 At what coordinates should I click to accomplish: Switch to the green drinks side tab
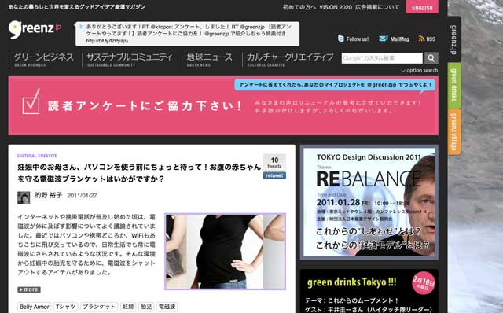(x=454, y=85)
